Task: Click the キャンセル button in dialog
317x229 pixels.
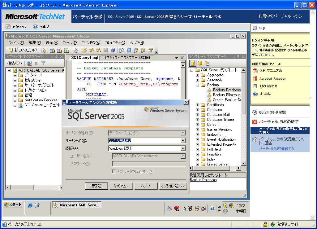Action: [121, 186]
